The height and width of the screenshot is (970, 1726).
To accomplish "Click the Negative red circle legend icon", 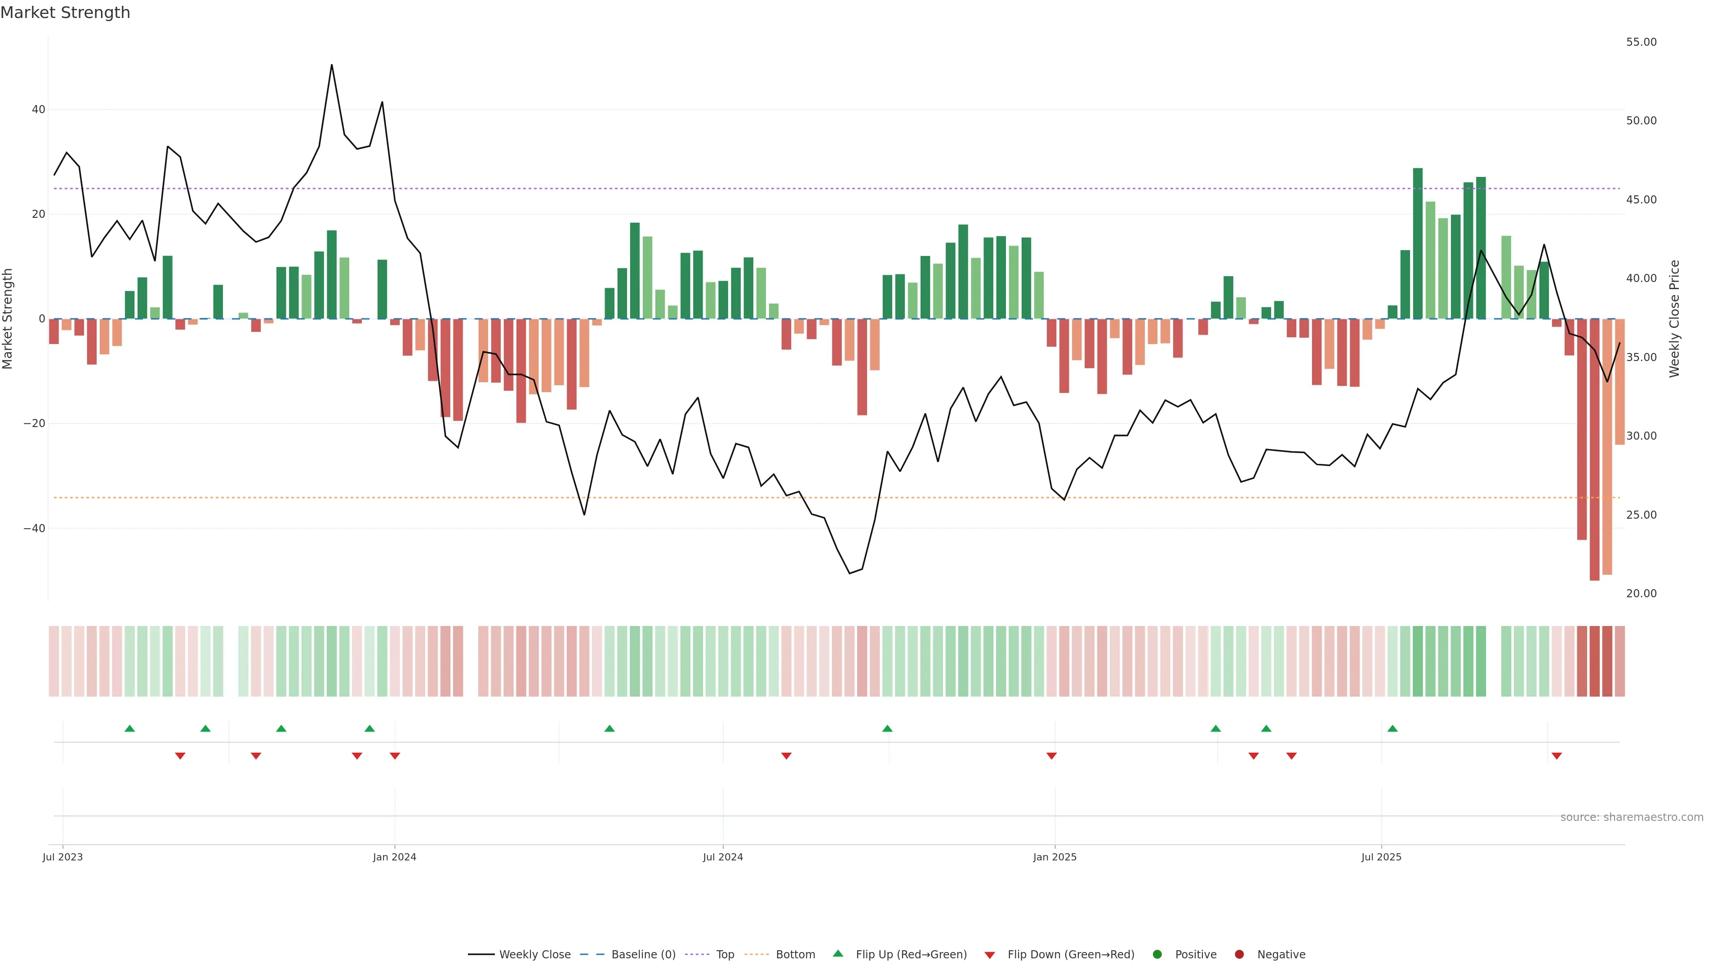I will 1239,955.
